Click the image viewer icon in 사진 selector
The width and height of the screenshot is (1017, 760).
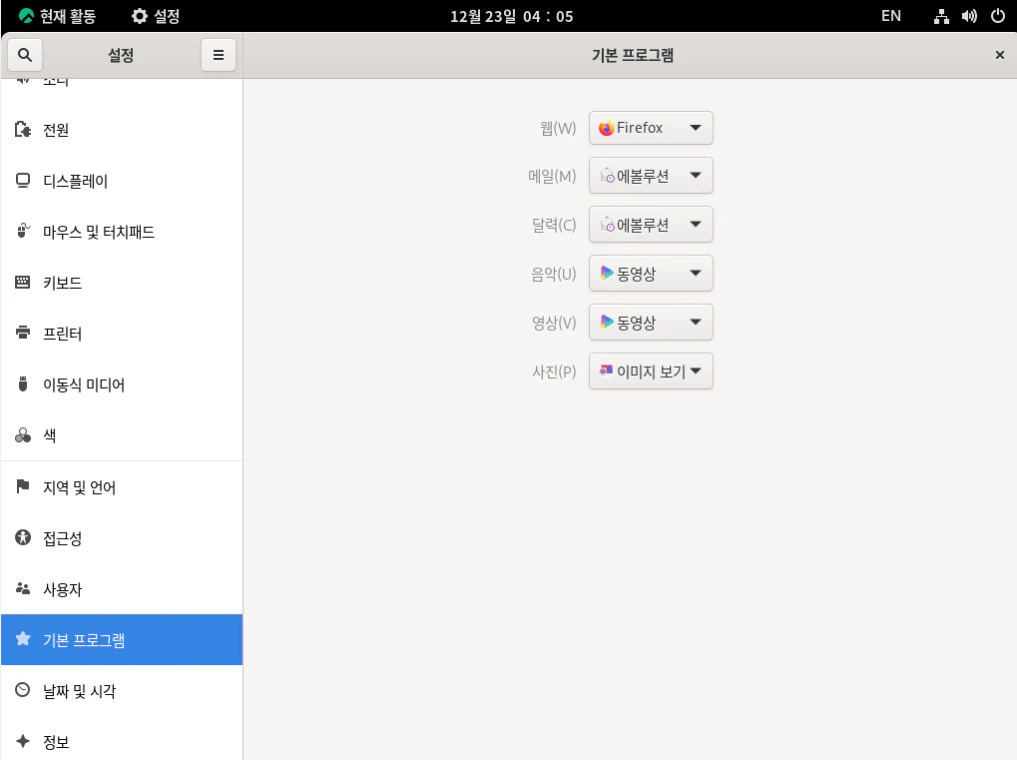(607, 370)
